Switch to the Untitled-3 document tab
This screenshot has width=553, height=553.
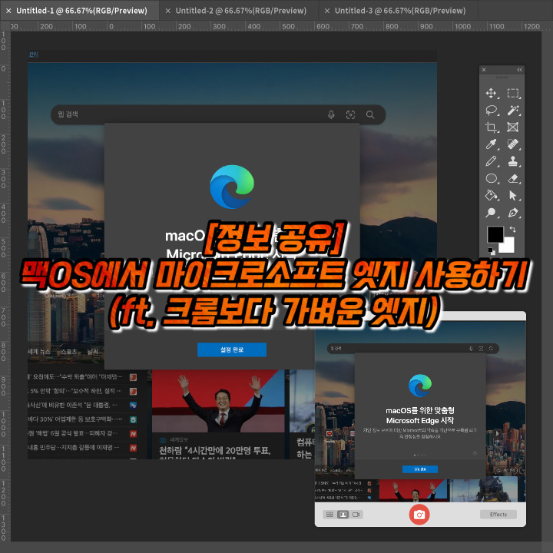(400, 11)
